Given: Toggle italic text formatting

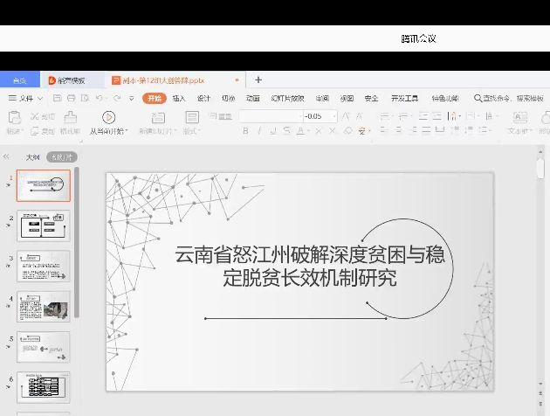Looking at the screenshot, I should point(259,131).
